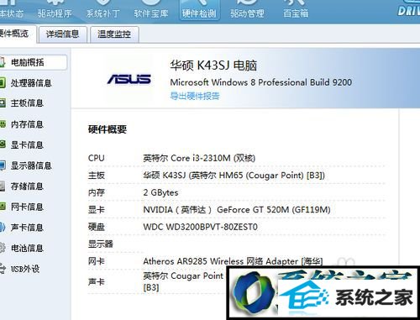420x320 pixels.
Task: Open 电池信息 in the sidebar
Action: (27, 248)
